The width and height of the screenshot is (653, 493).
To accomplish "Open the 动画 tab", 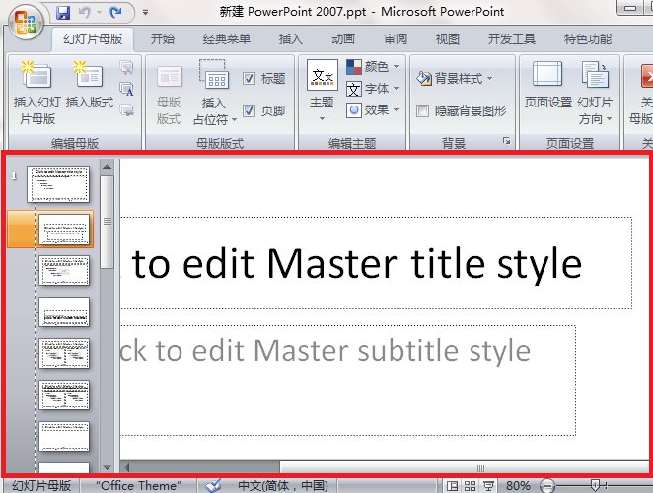I will (342, 39).
